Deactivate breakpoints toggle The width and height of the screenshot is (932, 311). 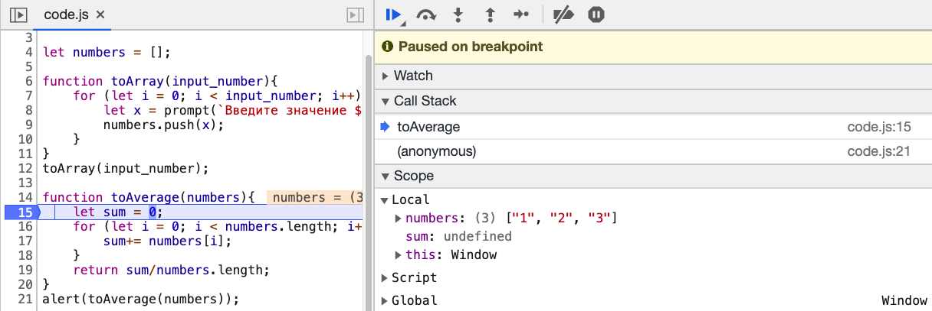(563, 15)
